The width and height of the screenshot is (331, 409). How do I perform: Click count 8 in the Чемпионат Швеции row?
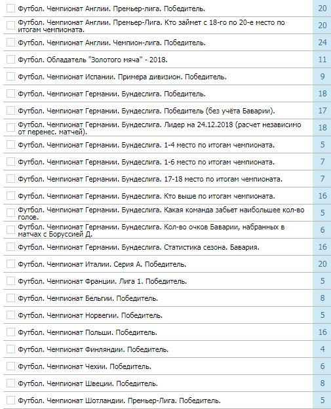tap(322, 383)
